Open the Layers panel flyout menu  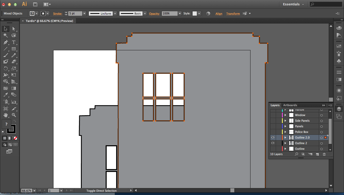coord(330,105)
